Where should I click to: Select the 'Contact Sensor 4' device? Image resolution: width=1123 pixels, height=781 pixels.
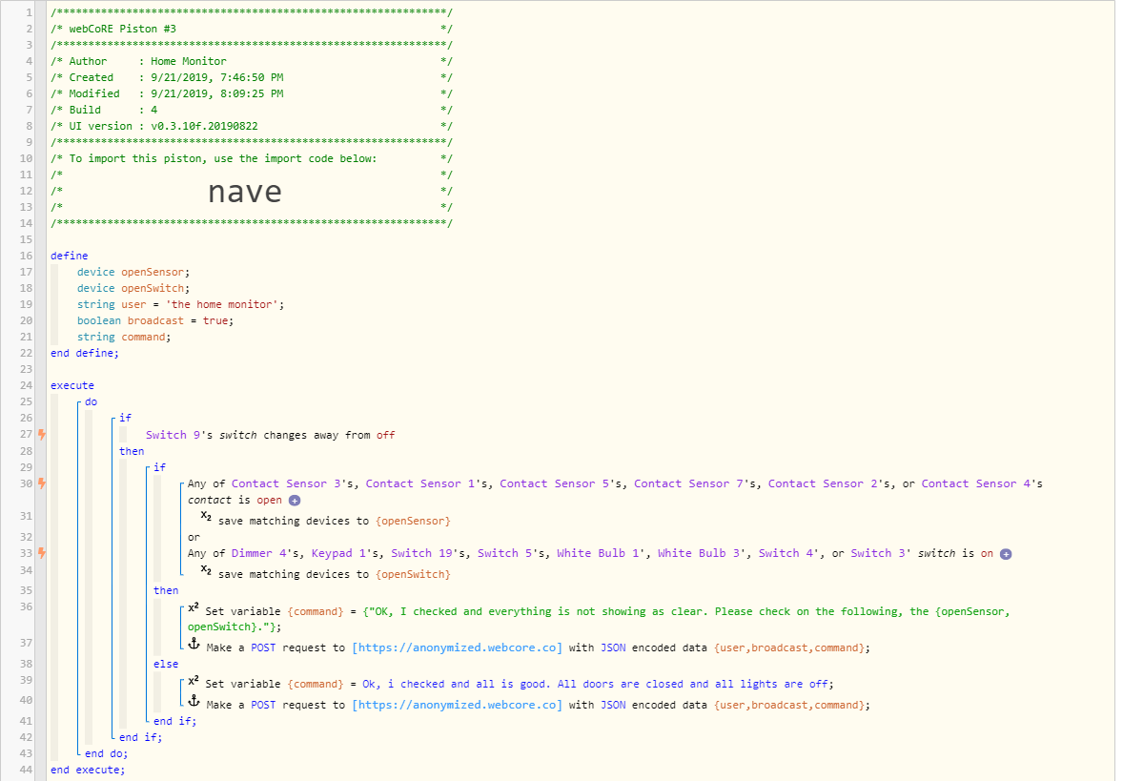pos(976,483)
